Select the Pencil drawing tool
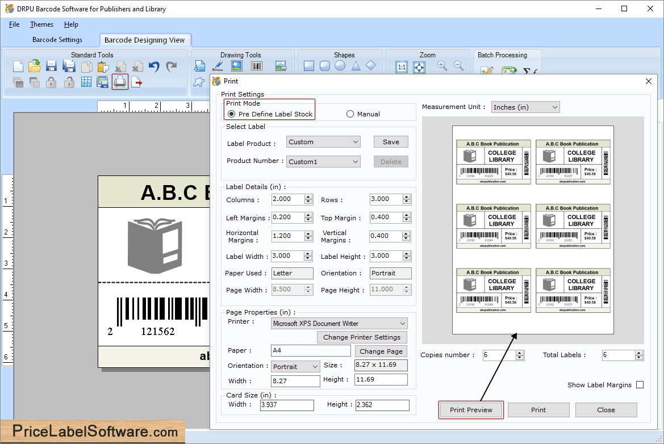Image resolution: width=664 pixels, height=444 pixels. 218,65
